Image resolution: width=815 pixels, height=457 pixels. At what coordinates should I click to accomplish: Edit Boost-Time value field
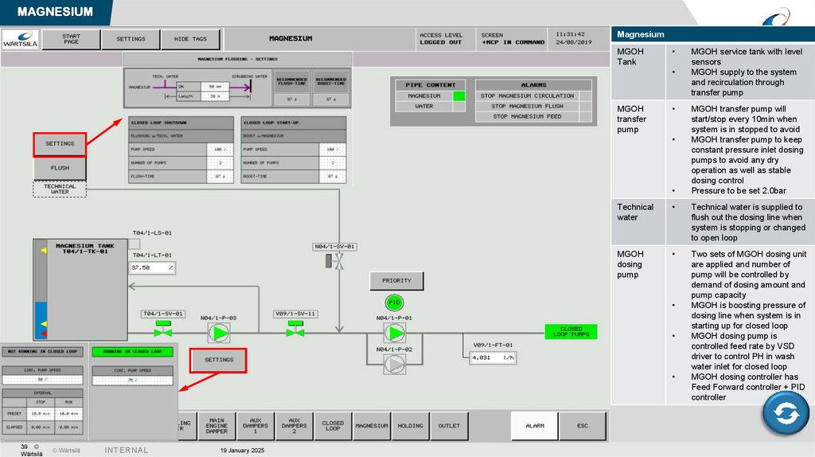[x=333, y=176]
